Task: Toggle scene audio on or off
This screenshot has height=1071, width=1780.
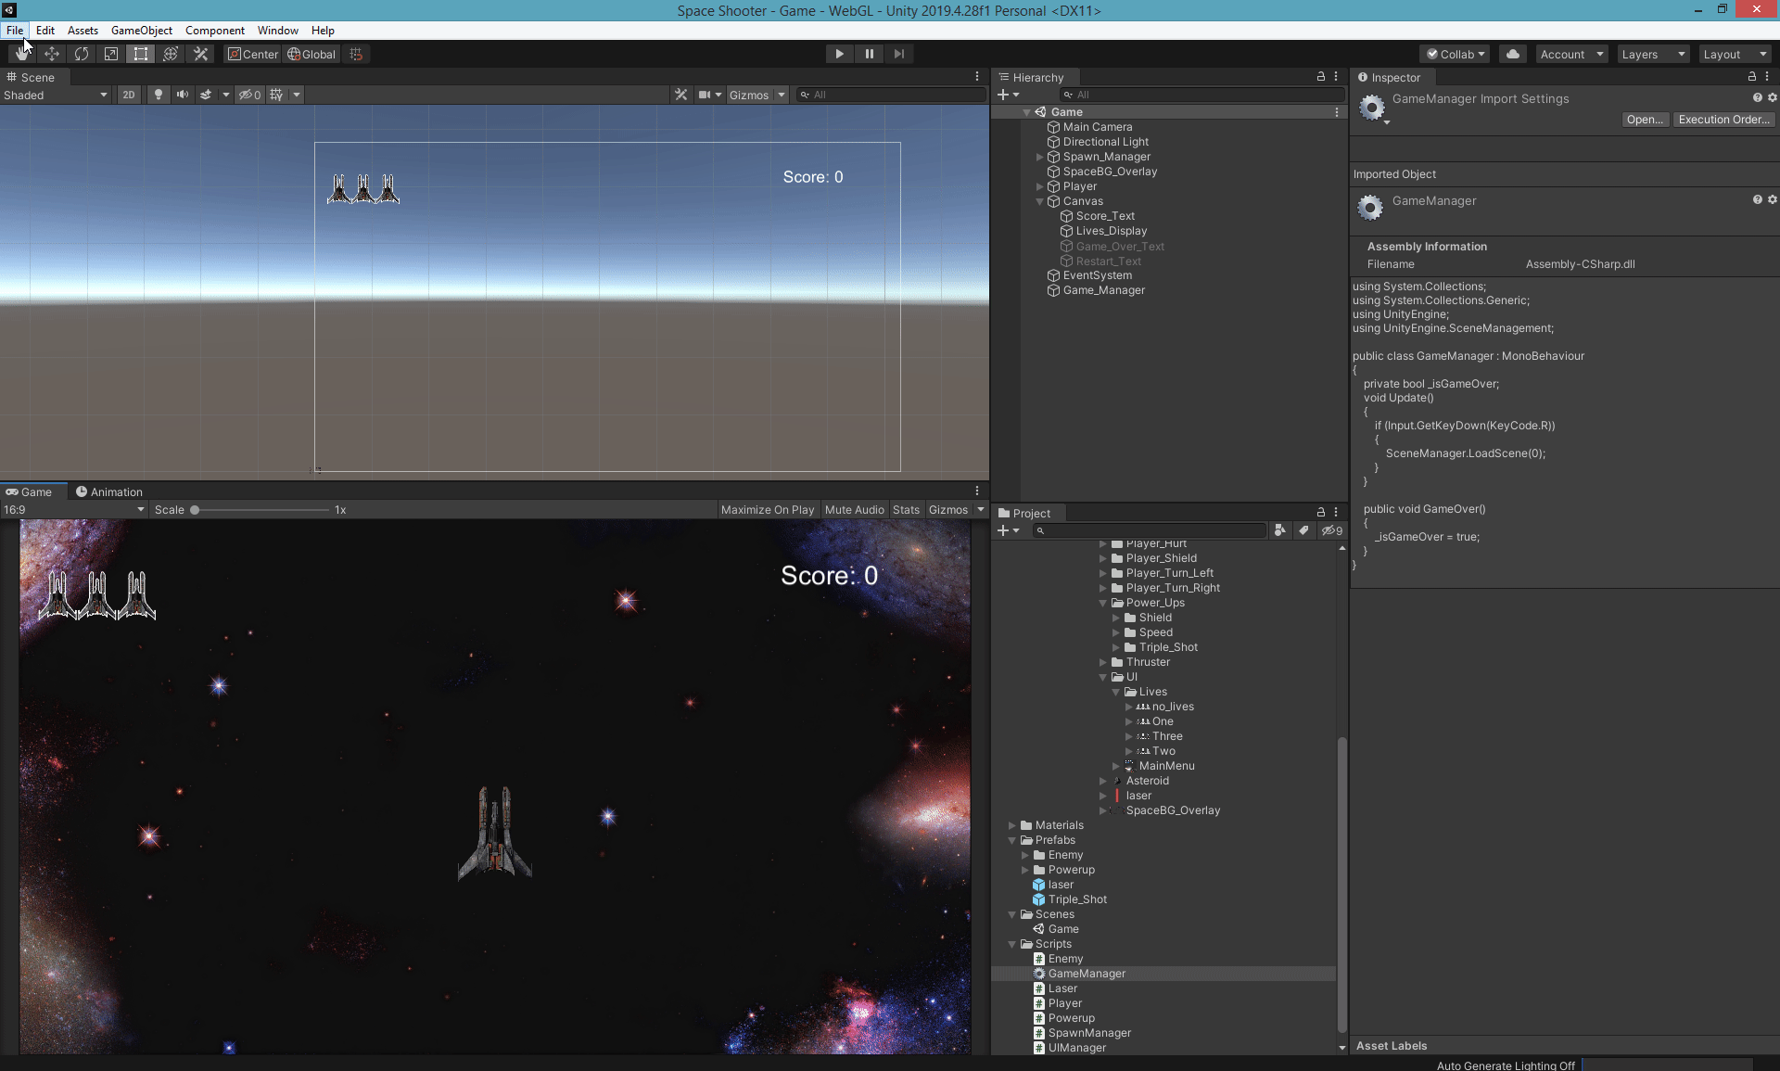Action: click(183, 95)
